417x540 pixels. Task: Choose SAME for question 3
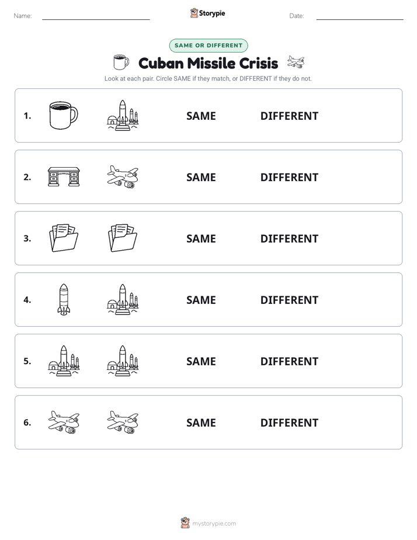tap(201, 238)
